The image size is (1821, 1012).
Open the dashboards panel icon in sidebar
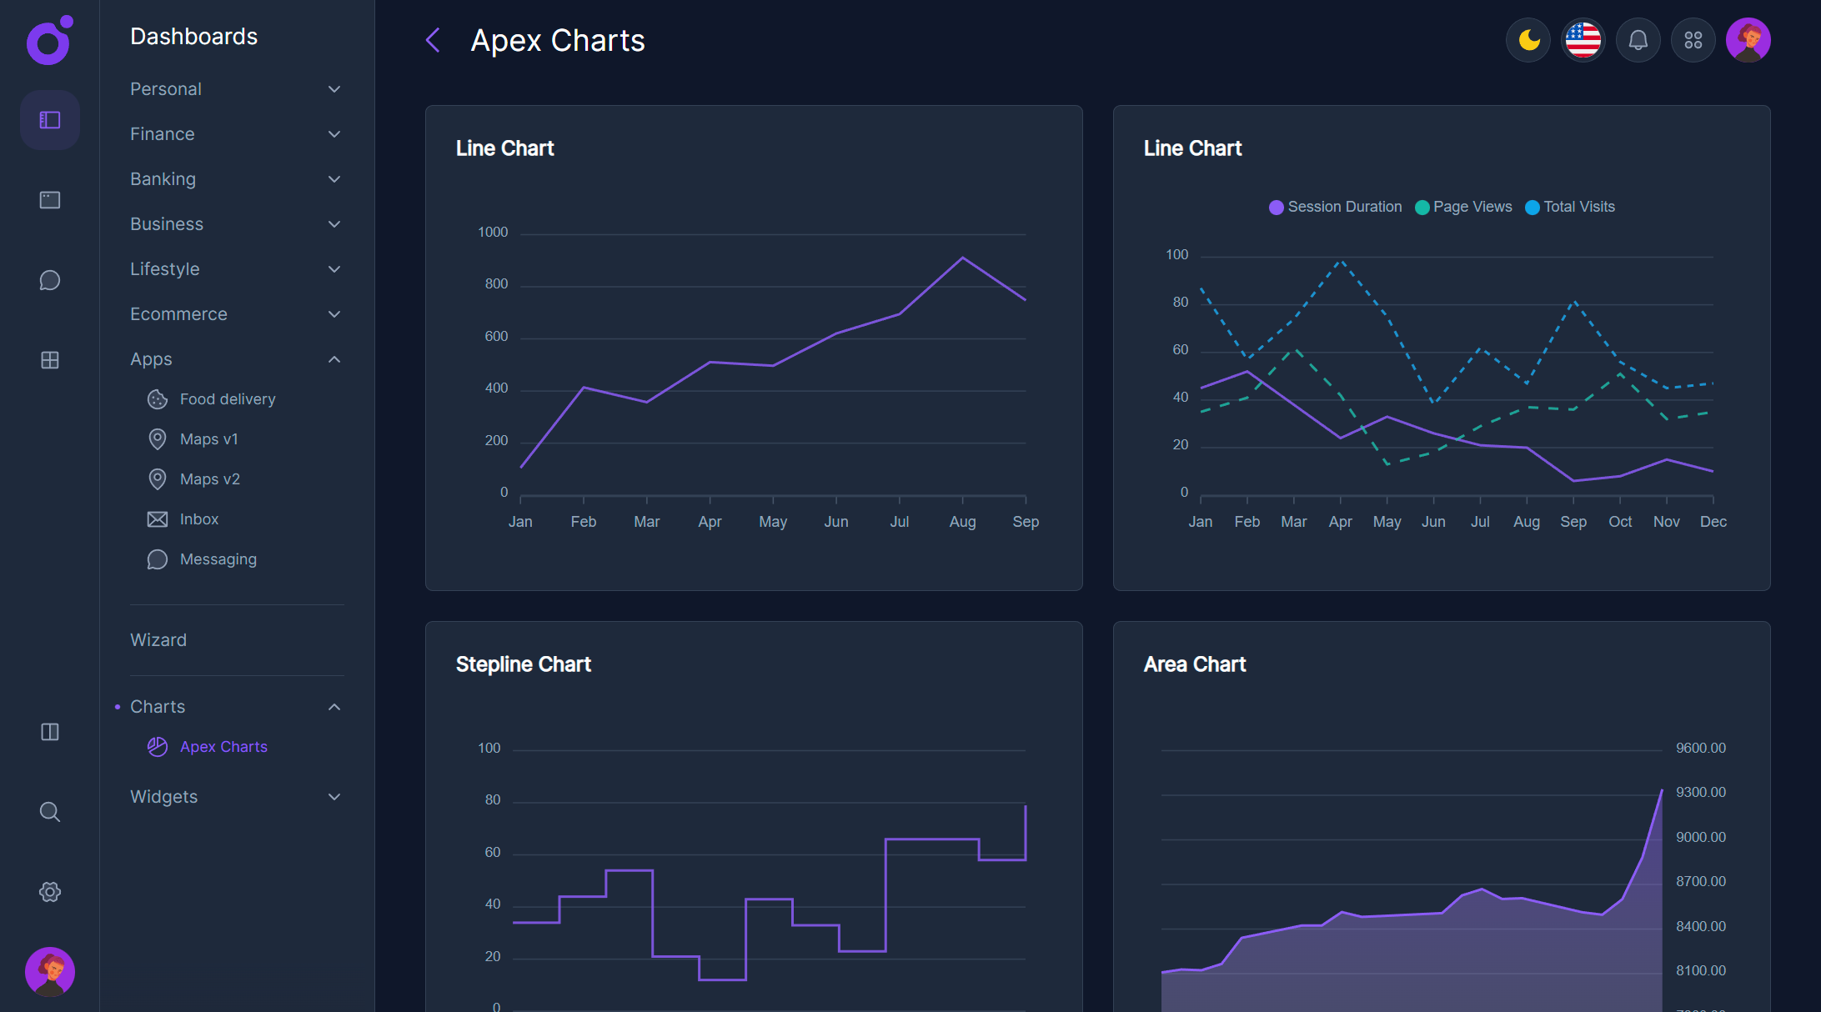point(49,120)
